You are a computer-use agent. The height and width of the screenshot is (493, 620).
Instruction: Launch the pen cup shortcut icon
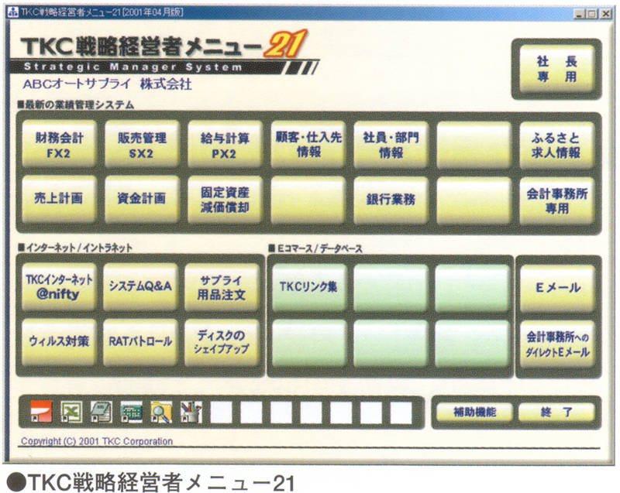coord(191,412)
